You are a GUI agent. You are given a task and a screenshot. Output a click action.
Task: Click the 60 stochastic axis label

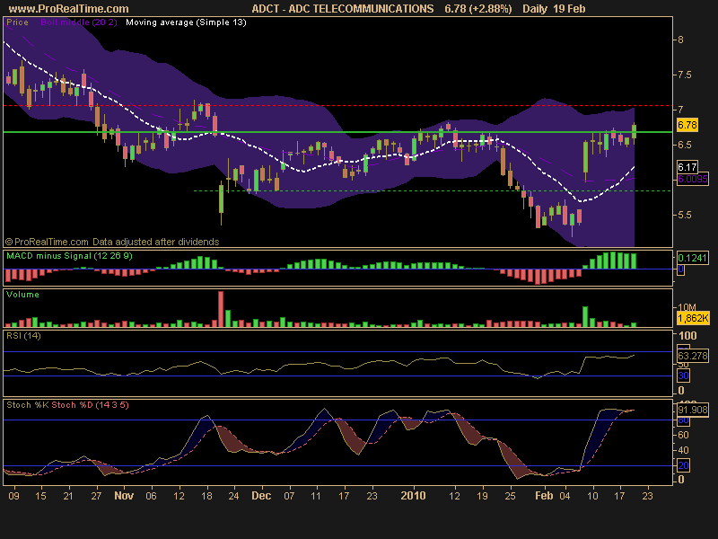click(683, 435)
